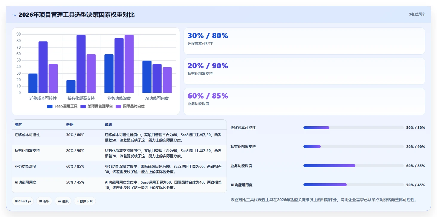Click the SaaS通用工具 bar in 迁移成本可控性 group
This screenshot has height=217, width=437.
click(x=33, y=83)
